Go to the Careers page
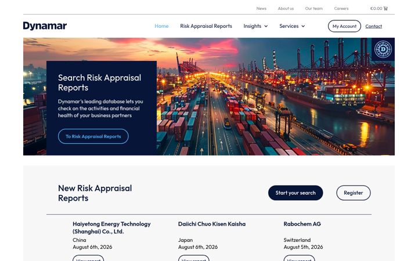 [x=341, y=9]
